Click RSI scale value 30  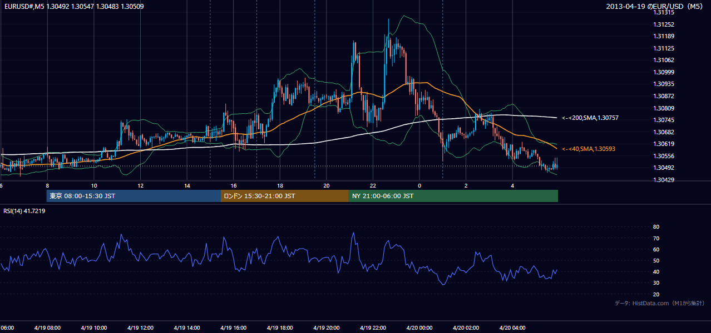point(656,283)
